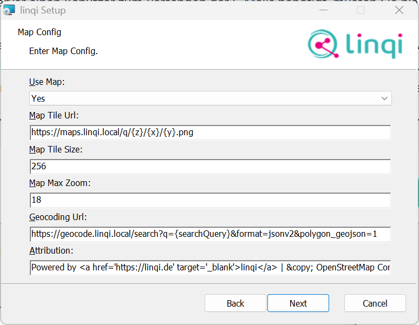Cancel the linqi installation

(375, 303)
